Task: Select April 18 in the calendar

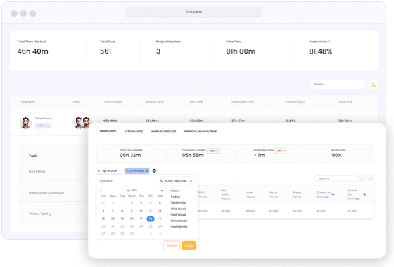Action: (151, 218)
